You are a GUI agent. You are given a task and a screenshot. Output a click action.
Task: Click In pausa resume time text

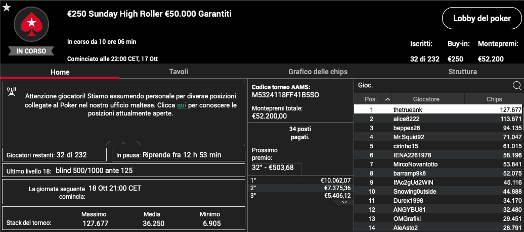[169, 155]
